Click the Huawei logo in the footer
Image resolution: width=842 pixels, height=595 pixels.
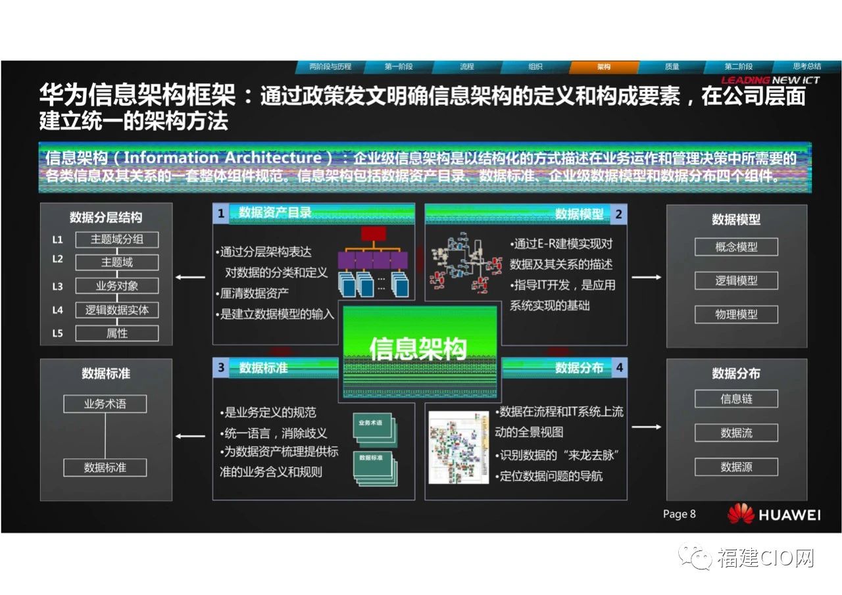pos(741,513)
